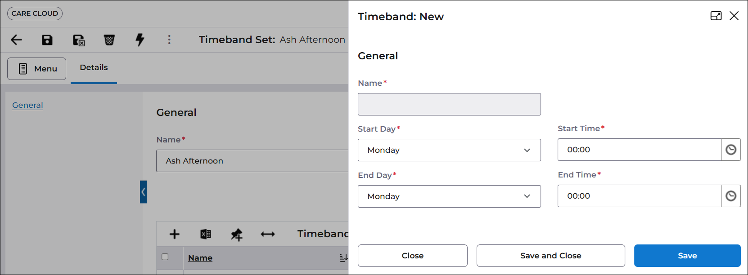
Task: Click the plus icon to add a timeband
Action: tap(175, 234)
